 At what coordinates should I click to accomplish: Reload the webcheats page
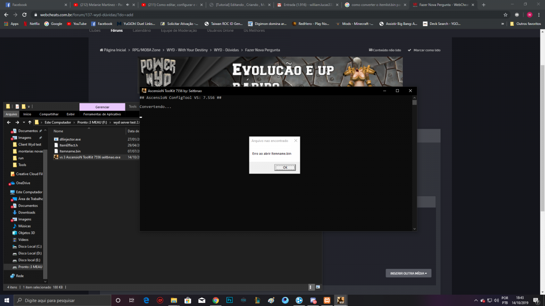coord(25,15)
